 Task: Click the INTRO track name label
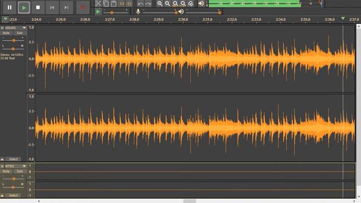tap(10, 166)
